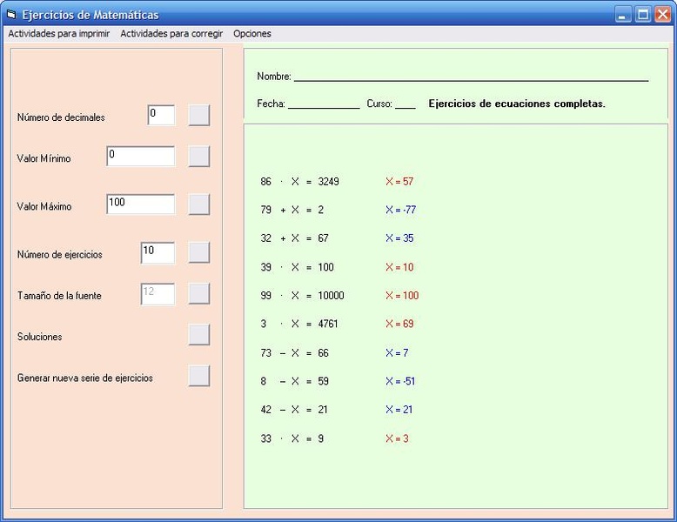The width and height of the screenshot is (677, 522).
Task: Click the button next to Número de decimales
Action: (199, 116)
